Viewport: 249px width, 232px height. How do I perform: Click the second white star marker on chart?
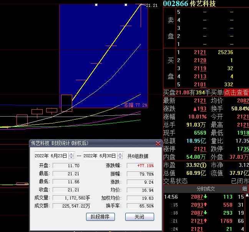[126, 5]
